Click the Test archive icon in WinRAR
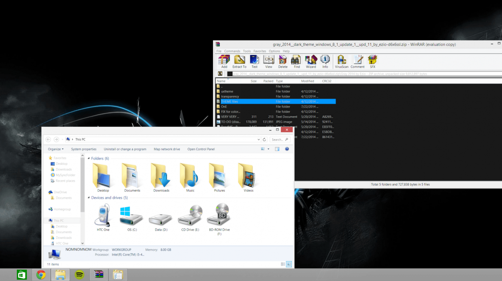Screen dimensions: 502x281 pyautogui.click(x=255, y=61)
